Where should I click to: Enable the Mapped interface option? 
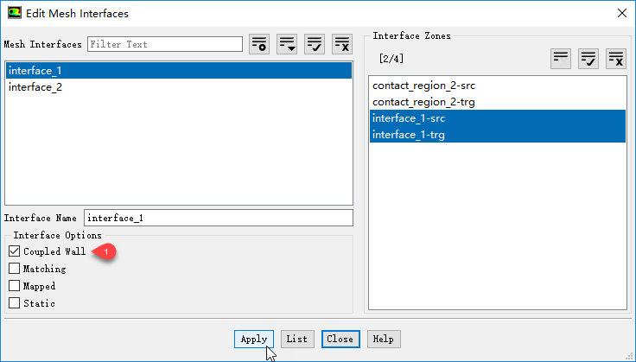[14, 286]
